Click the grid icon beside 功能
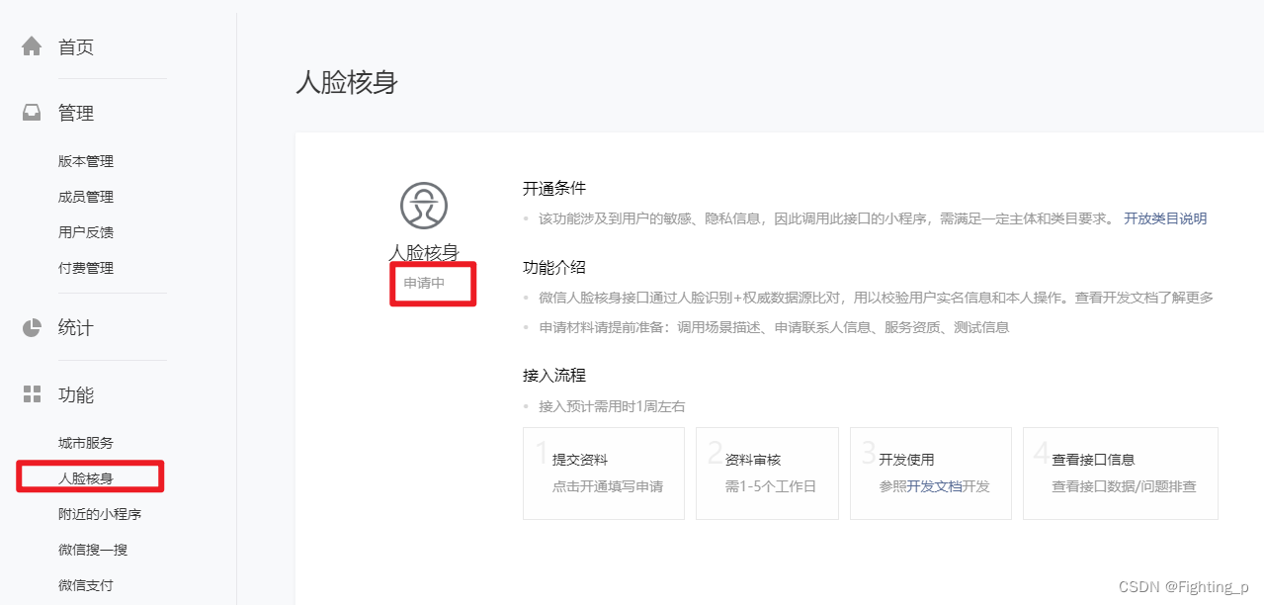Screen dimensions: 1264x605 coord(31,393)
